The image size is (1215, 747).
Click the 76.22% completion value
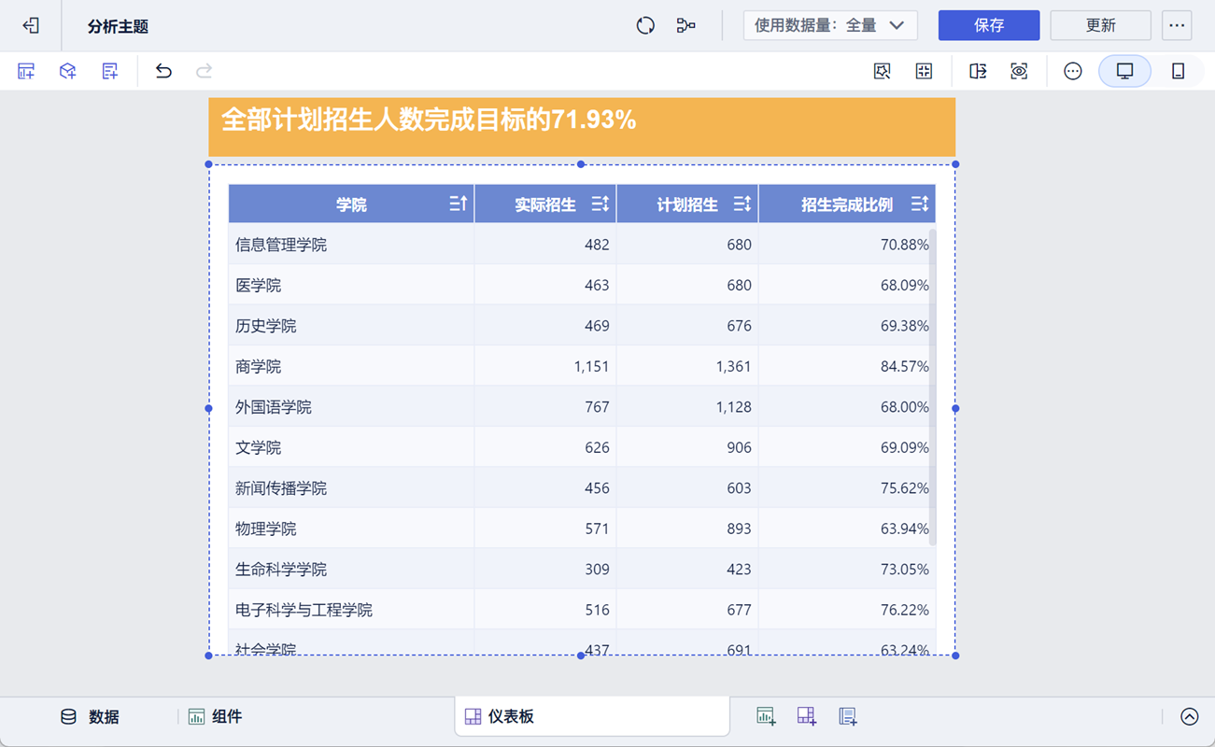[904, 610]
